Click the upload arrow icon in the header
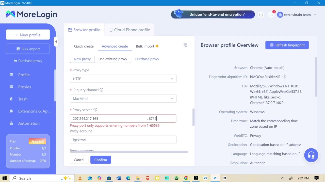Image resolution: width=325 pixels, height=182 pixels. click(261, 15)
